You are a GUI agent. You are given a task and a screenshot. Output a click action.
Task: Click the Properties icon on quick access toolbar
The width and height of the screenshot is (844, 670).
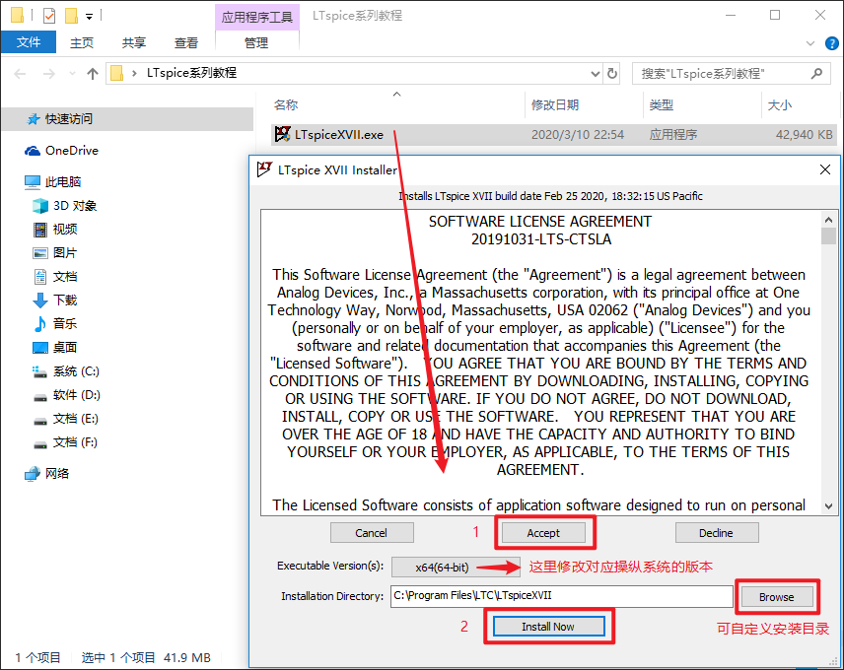[x=47, y=15]
